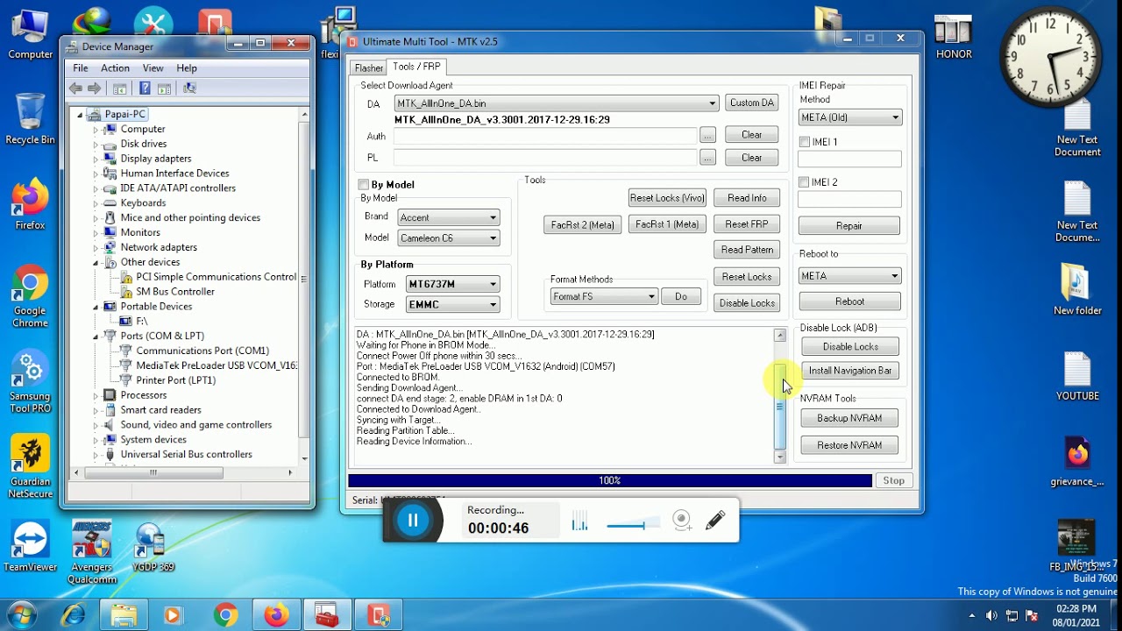
Task: Click the Custom DA button
Action: [752, 103]
